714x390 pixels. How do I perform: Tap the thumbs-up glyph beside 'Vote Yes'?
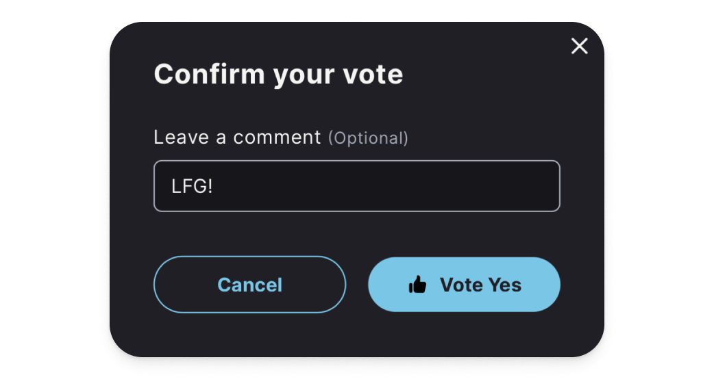coord(417,285)
